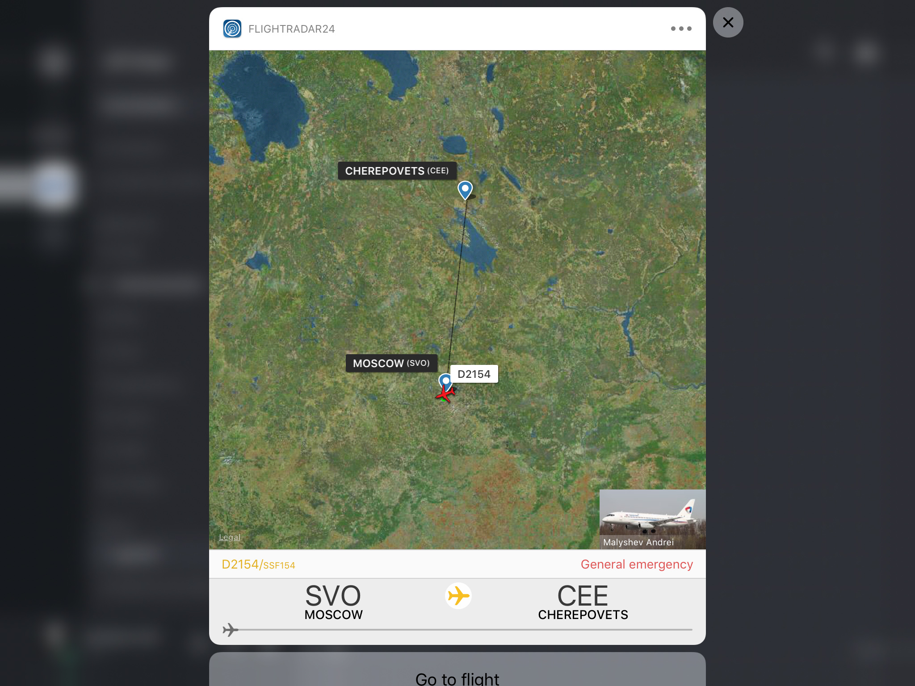This screenshot has width=915, height=686.
Task: Select the SVO Moscow departure airport
Action: pos(333,602)
